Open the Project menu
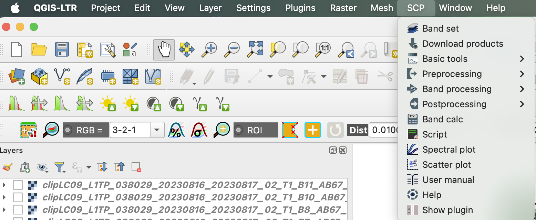 [x=106, y=8]
